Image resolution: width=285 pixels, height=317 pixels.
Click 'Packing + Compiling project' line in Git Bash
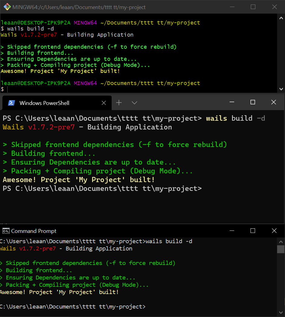(75, 65)
